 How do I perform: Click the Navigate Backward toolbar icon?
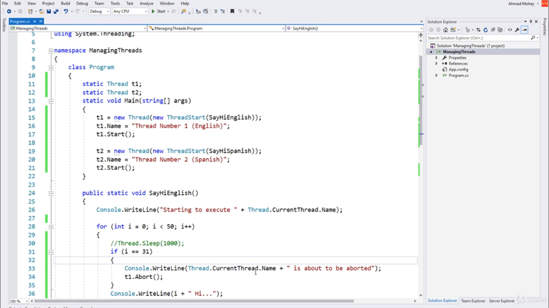click(x=9, y=12)
